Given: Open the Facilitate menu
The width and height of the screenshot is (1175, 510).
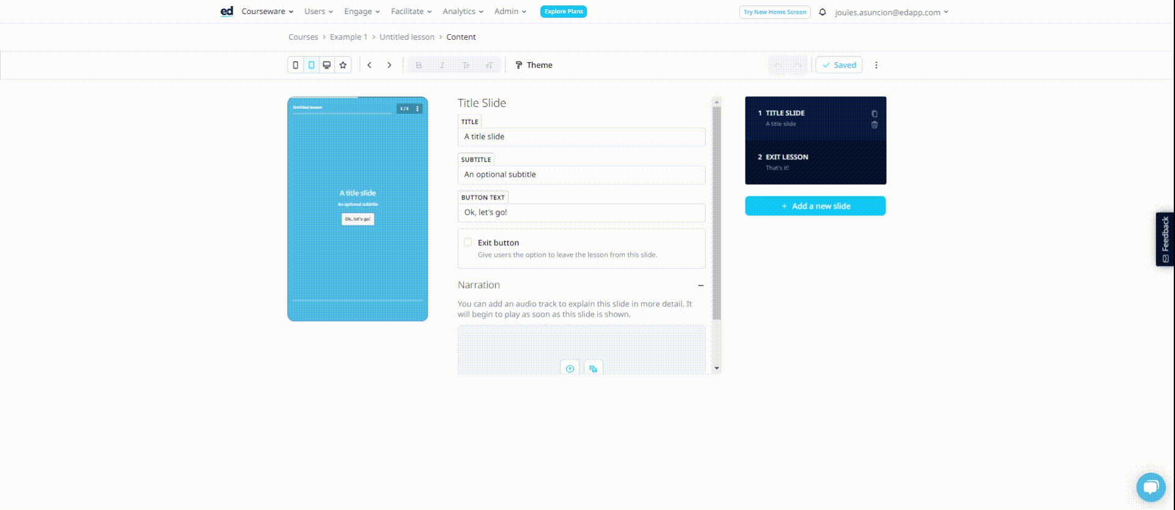Looking at the screenshot, I should pyautogui.click(x=411, y=12).
